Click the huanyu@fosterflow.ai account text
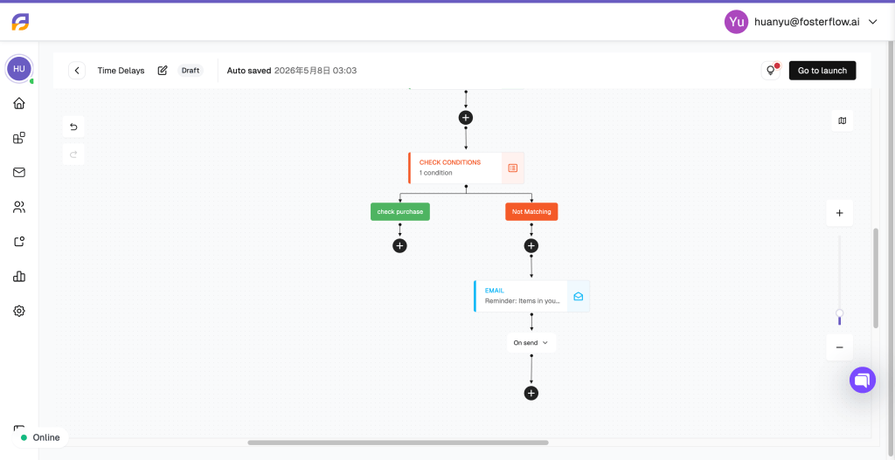 [x=807, y=22]
